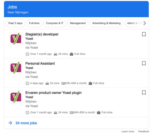The width and height of the screenshot is (153, 134).
Task: Click Yoast logo beside Personal Assistant
Action: (16, 68)
